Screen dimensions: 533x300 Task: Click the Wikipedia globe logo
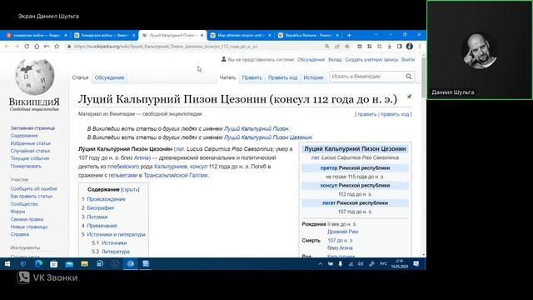pyautogui.click(x=34, y=77)
